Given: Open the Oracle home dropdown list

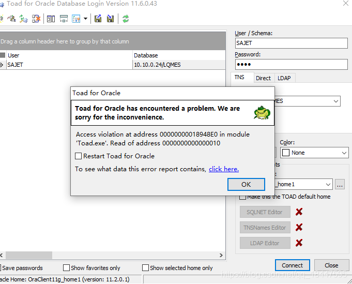Looking at the screenshot, I should click(328, 184).
